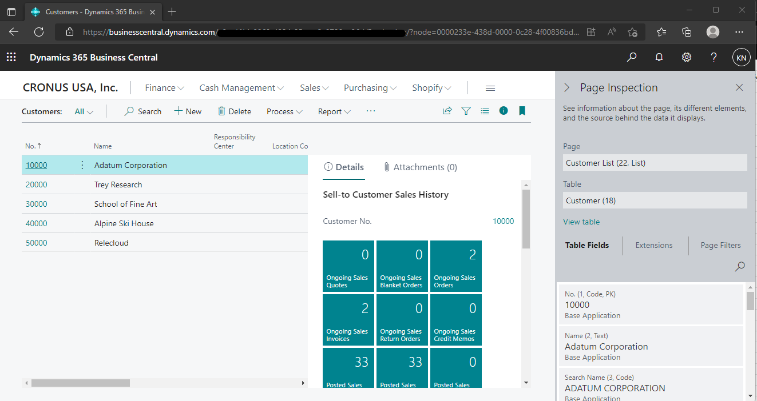View site information padlock
This screenshot has height=401, width=757.
click(x=69, y=32)
